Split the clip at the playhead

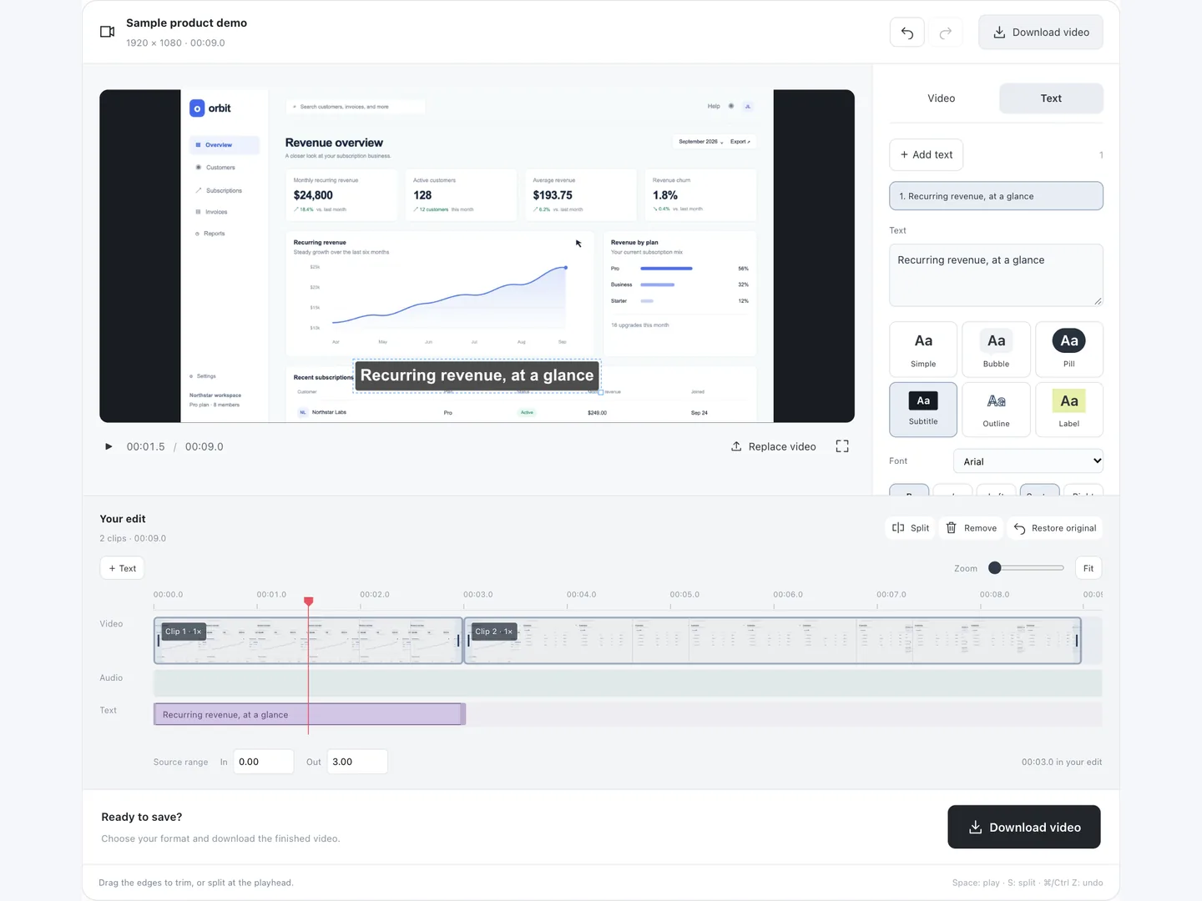(x=911, y=528)
